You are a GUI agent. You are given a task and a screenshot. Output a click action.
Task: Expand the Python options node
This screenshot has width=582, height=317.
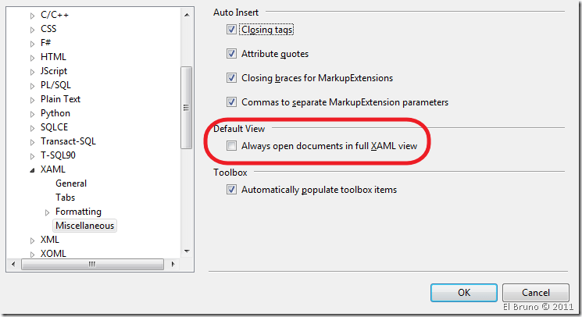[x=32, y=113]
